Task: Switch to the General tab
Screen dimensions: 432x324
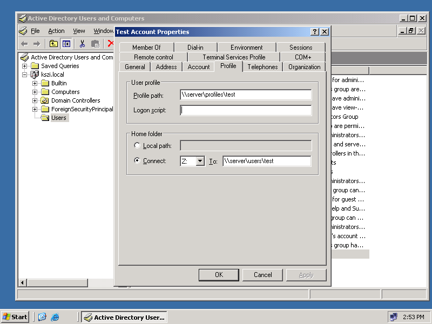Action: click(x=134, y=67)
